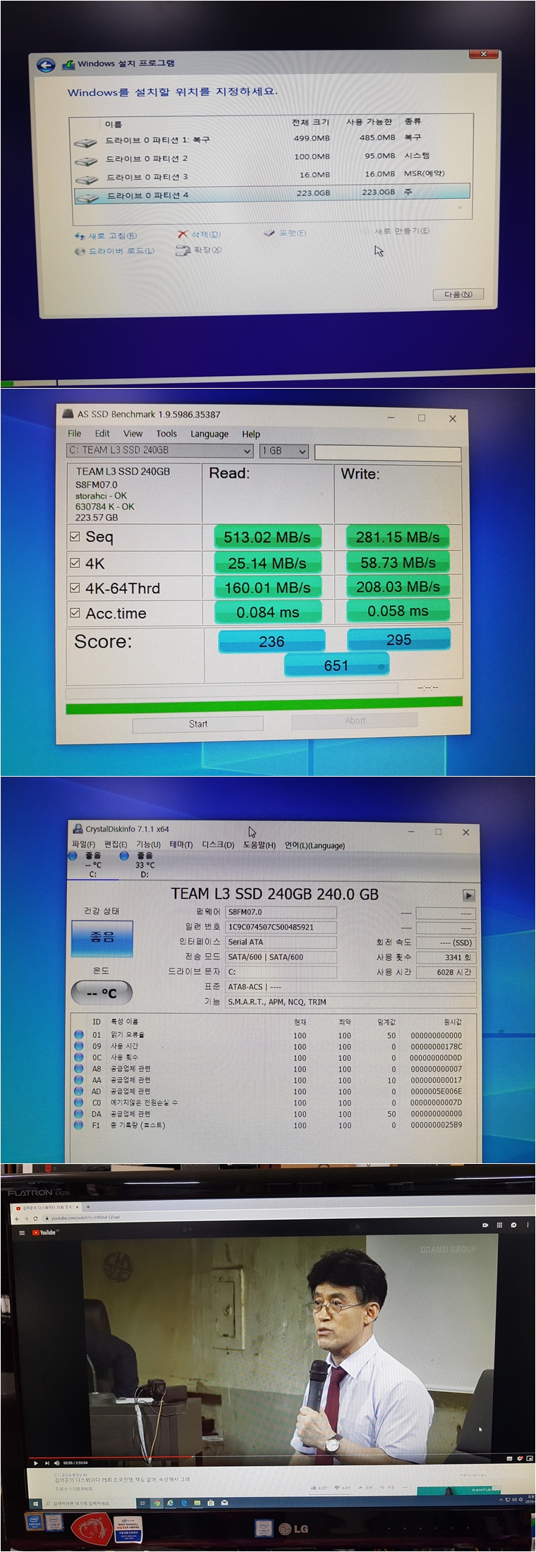536x1552 pixels.
Task: Click the Start benchmark button
Action: pyautogui.click(x=198, y=724)
